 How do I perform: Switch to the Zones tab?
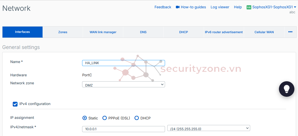point(63,32)
